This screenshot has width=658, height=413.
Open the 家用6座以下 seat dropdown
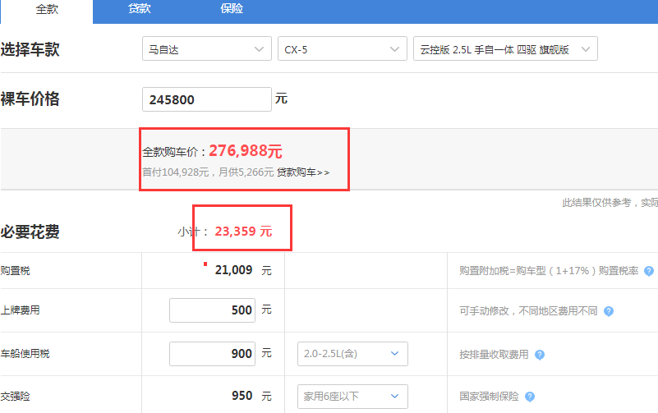point(352,397)
